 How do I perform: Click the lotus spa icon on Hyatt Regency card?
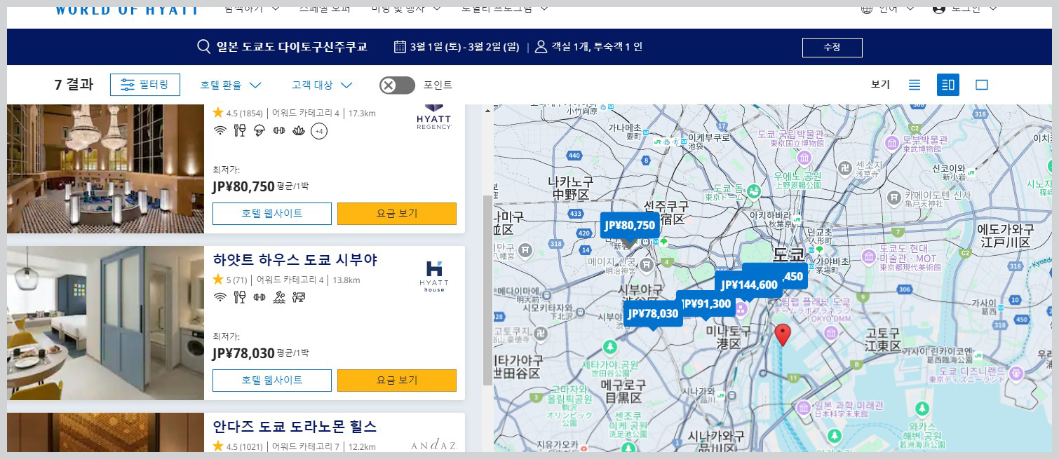pyautogui.click(x=299, y=130)
